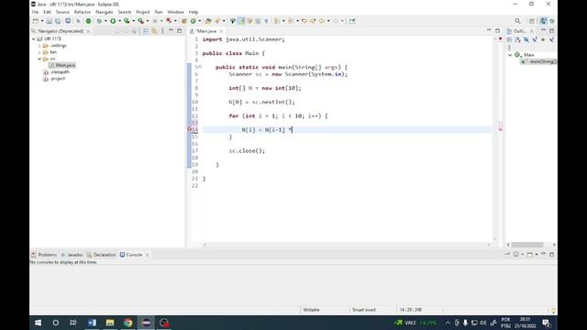
Task: Click the Back navigation arrow in the toolbar
Action: pyautogui.click(x=322, y=21)
